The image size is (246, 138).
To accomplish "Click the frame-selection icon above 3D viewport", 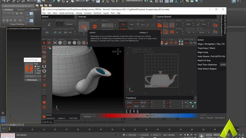I will [55, 43].
